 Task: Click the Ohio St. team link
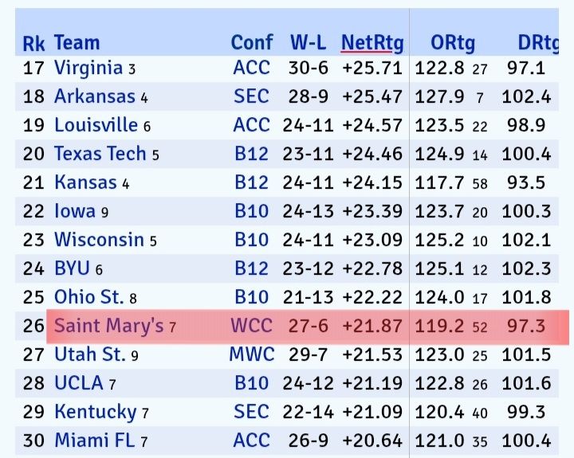tap(88, 297)
